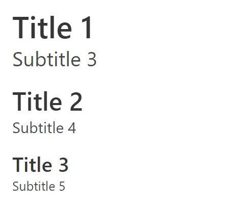This screenshot has height=205, width=236.
Task: Click the digit 1 in Title 1
Action: click(87, 28)
